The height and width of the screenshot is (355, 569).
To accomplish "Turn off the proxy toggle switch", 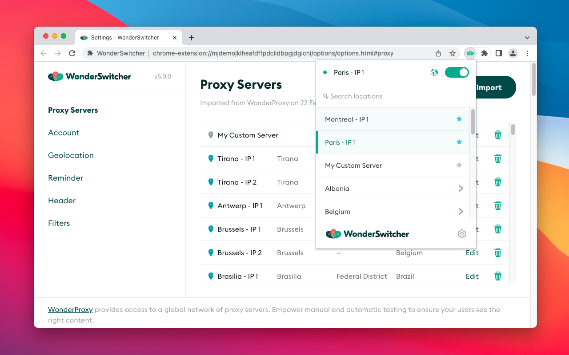I will coord(457,72).
